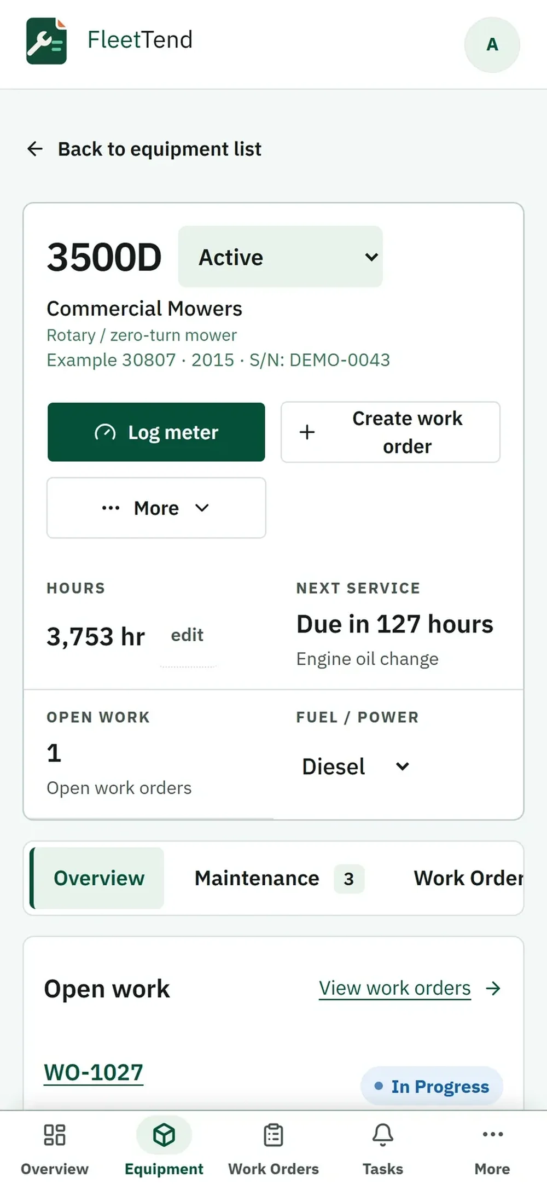Open Equipment in bottom navigation
This screenshot has width=547, height=1184.
pyautogui.click(x=164, y=1148)
